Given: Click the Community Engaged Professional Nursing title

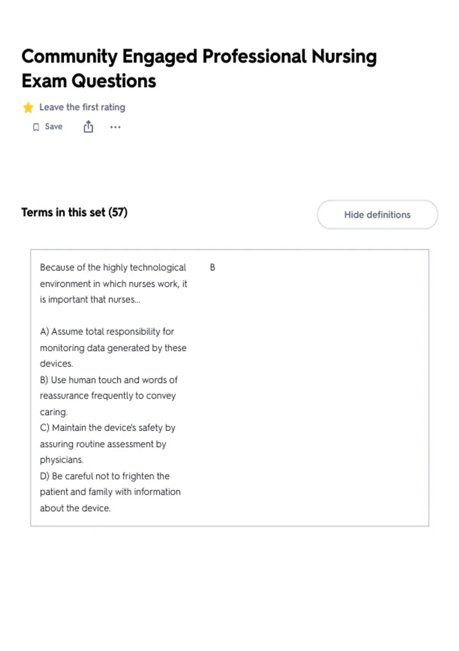Looking at the screenshot, I should coord(199,56).
